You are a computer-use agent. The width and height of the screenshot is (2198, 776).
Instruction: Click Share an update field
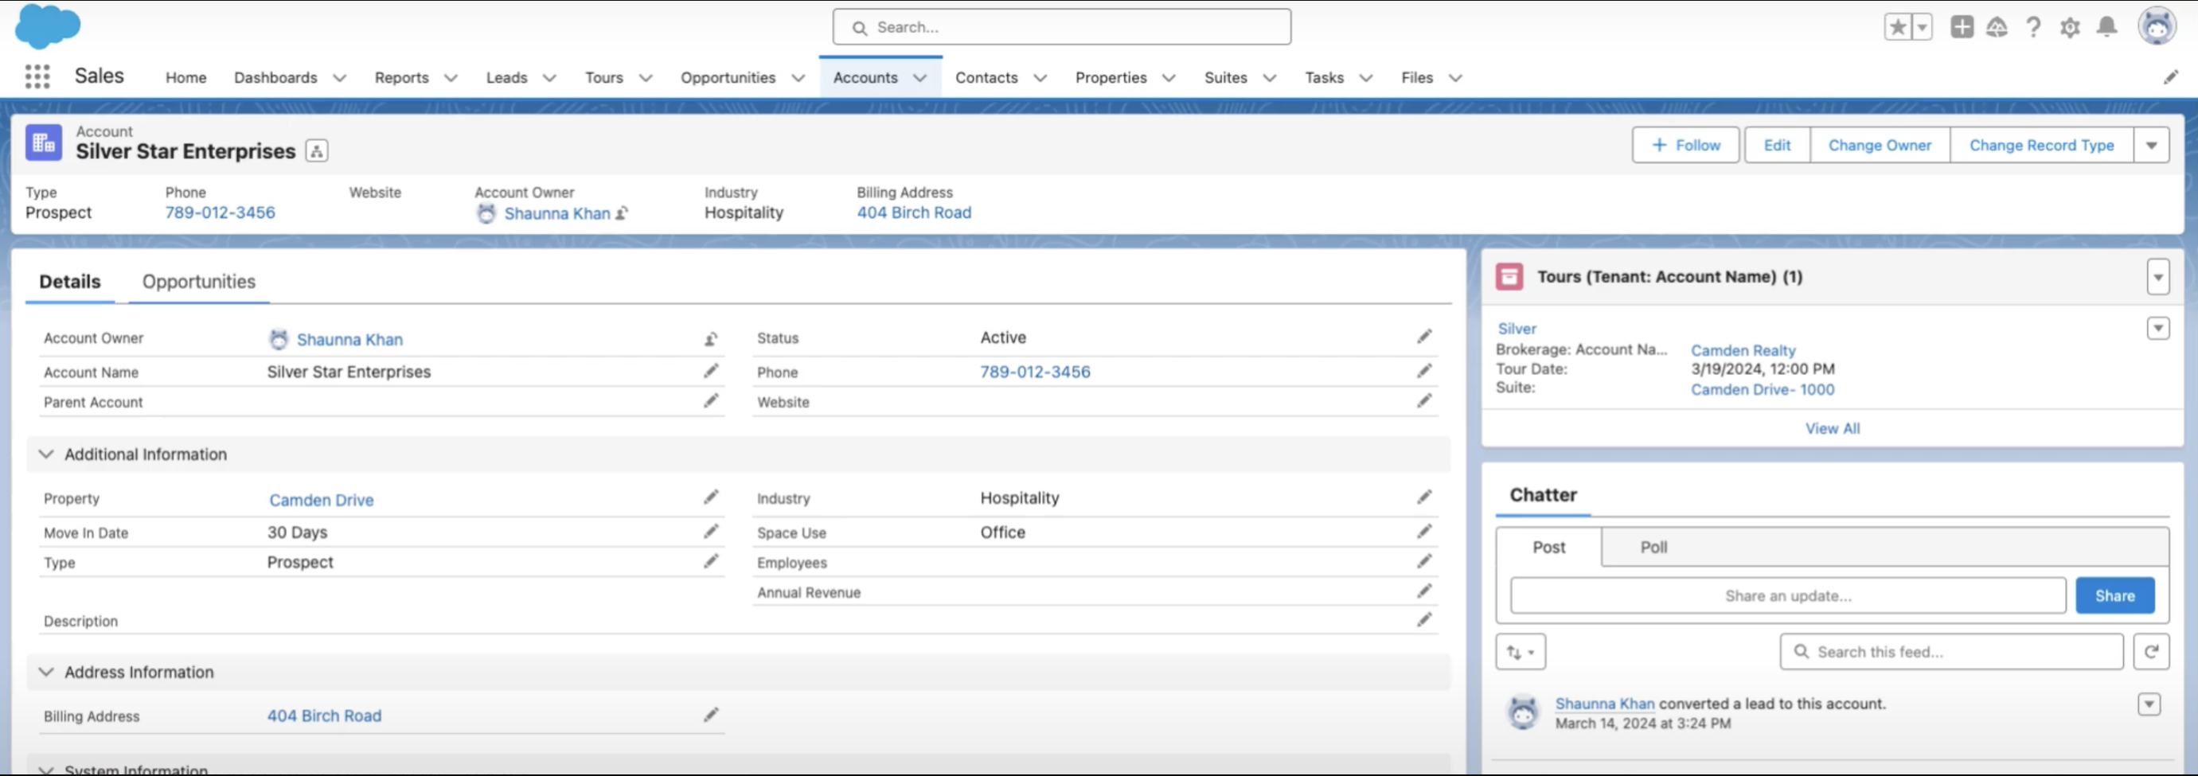pyautogui.click(x=1787, y=596)
